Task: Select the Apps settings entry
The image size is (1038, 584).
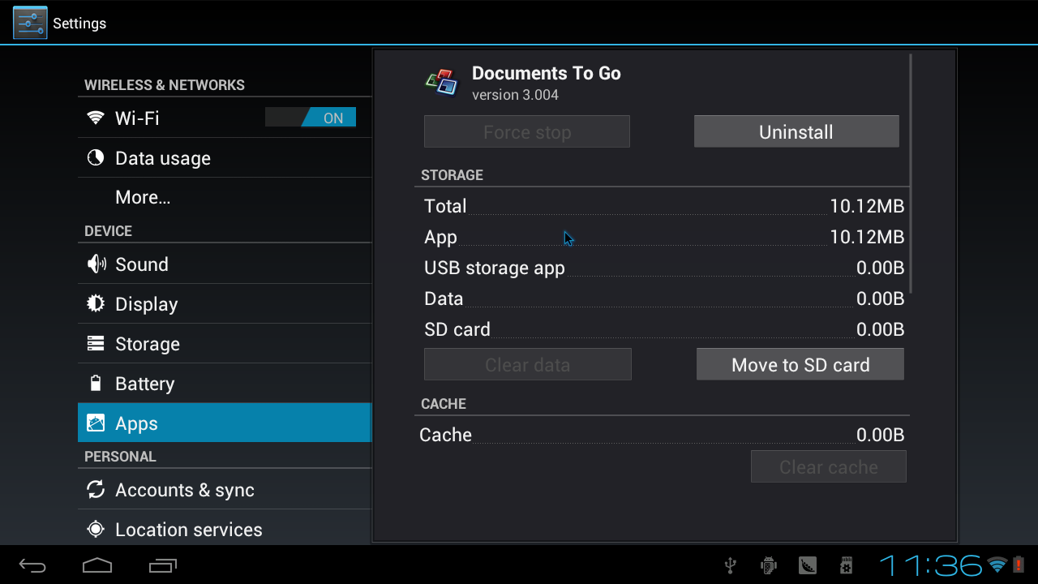Action: pyautogui.click(x=225, y=423)
